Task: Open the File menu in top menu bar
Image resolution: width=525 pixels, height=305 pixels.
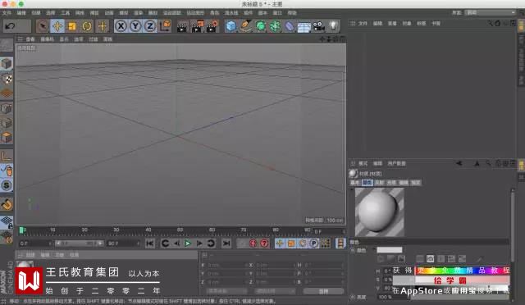Action: click(7, 13)
